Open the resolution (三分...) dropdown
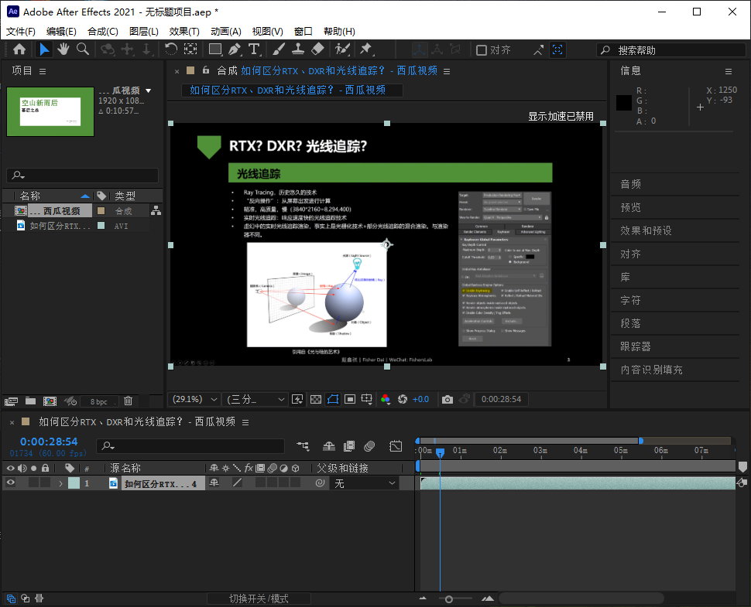Screen dimensions: 751x607 tap(256, 399)
